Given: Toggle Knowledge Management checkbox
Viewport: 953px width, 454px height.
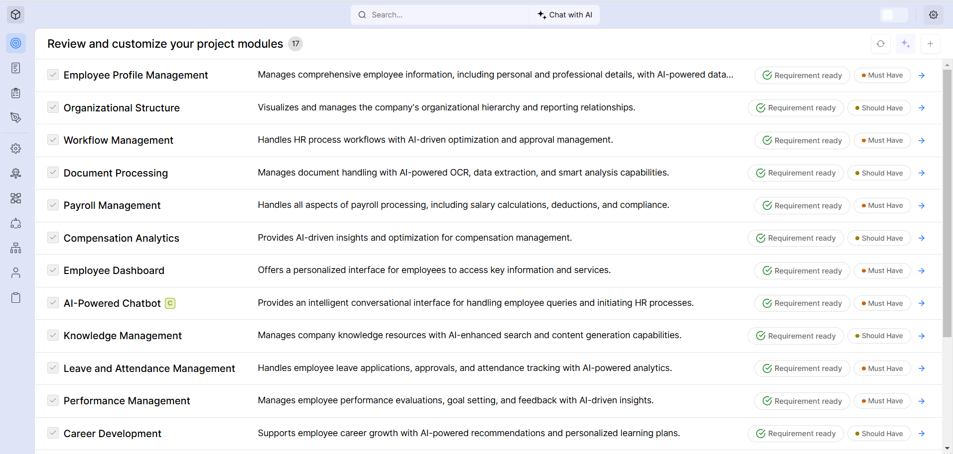Looking at the screenshot, I should [x=53, y=335].
